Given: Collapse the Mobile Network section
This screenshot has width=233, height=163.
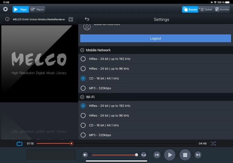Looking at the screenshot, I should (x=82, y=50).
